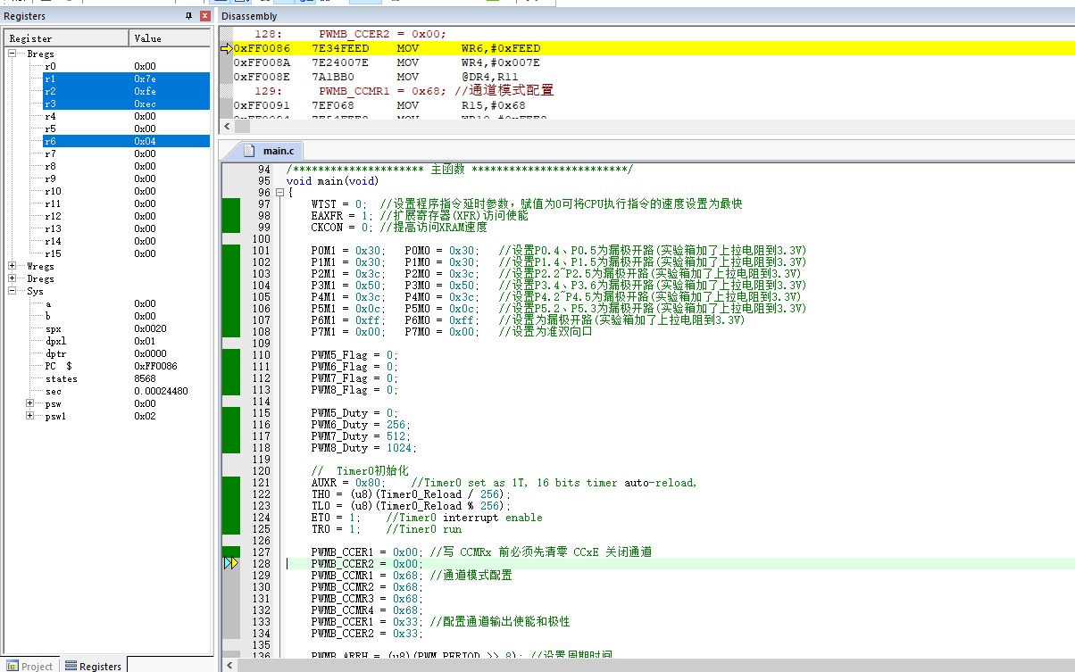The width and height of the screenshot is (1075, 672).
Task: Collapse the Sys register group
Action: 13,291
